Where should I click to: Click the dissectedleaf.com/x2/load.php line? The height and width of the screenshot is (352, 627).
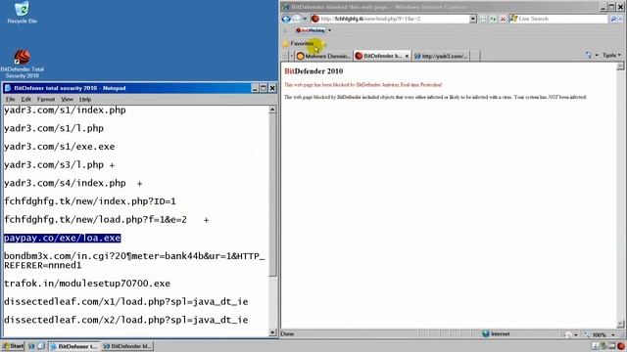[126, 320]
